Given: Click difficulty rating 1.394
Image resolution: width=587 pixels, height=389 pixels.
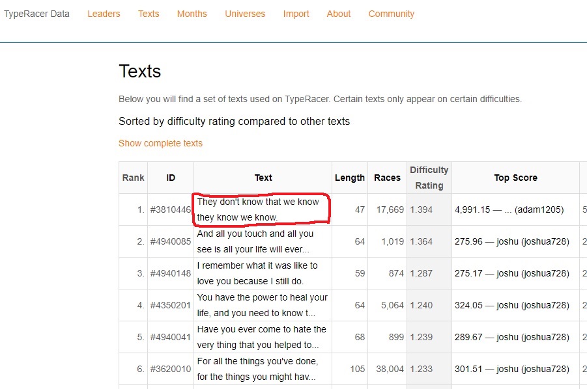Looking at the screenshot, I should pos(421,209).
